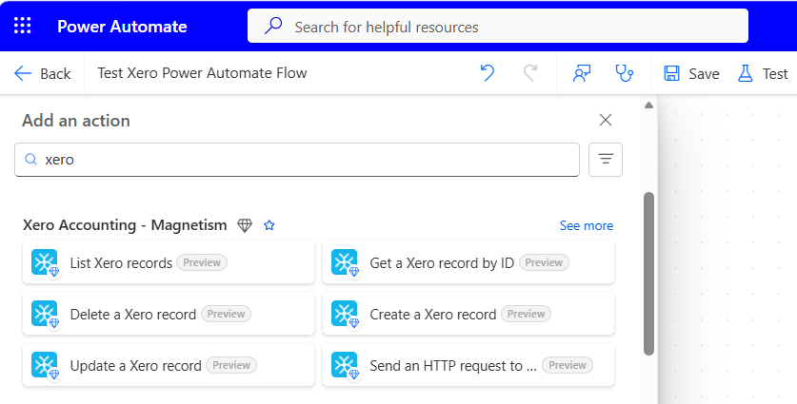Pick the Update a Xero record action
The height and width of the screenshot is (404, 797).
point(169,365)
